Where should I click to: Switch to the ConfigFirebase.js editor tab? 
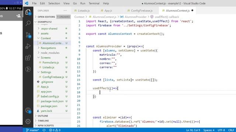[x=142, y=11]
